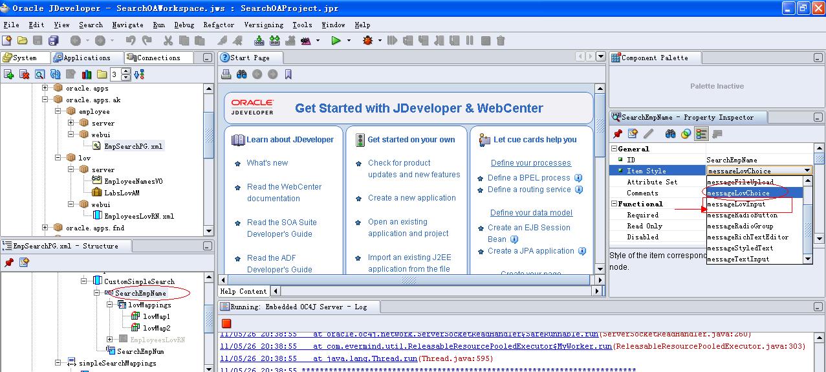Open the Item Style combo box arrow

(x=807, y=171)
